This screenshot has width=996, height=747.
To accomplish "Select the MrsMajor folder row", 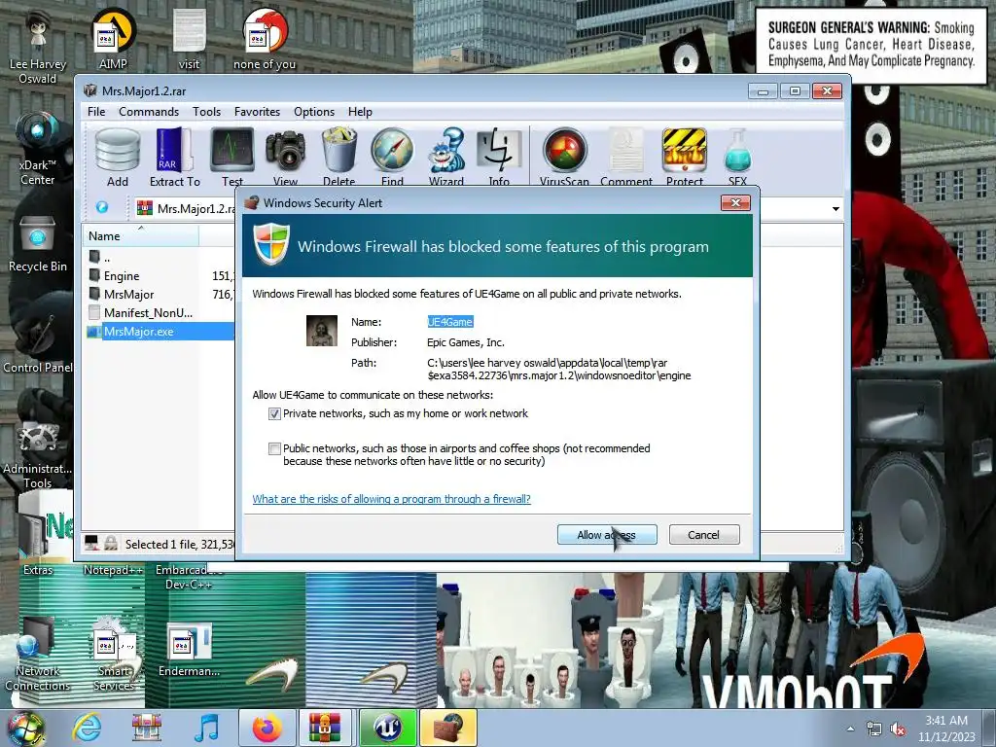I will point(159,294).
